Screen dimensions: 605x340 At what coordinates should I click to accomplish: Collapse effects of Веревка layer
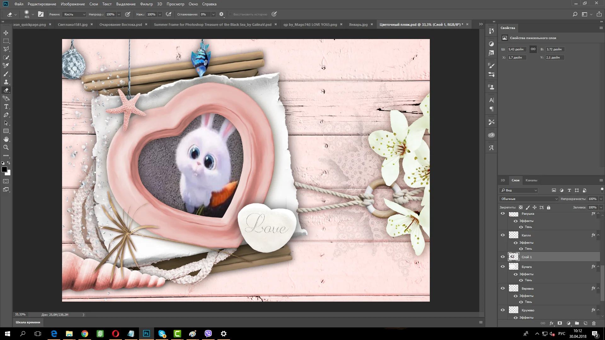pos(598,288)
